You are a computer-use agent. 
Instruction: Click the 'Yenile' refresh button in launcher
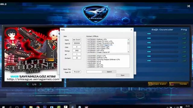179,84
